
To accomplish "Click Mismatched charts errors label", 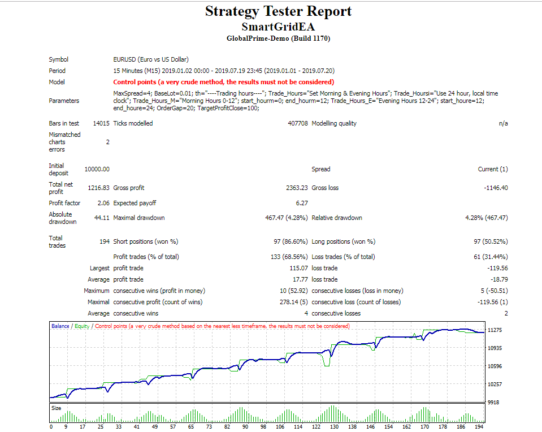I will (x=64, y=142).
